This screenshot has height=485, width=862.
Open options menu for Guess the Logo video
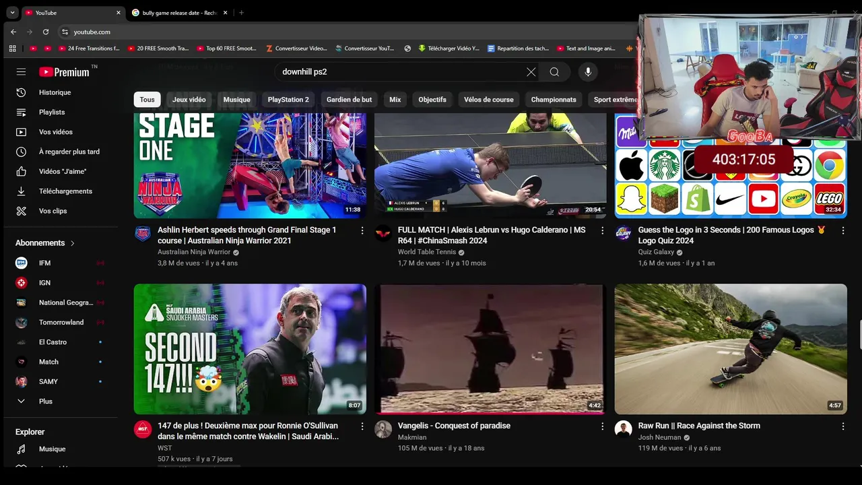[x=842, y=230]
